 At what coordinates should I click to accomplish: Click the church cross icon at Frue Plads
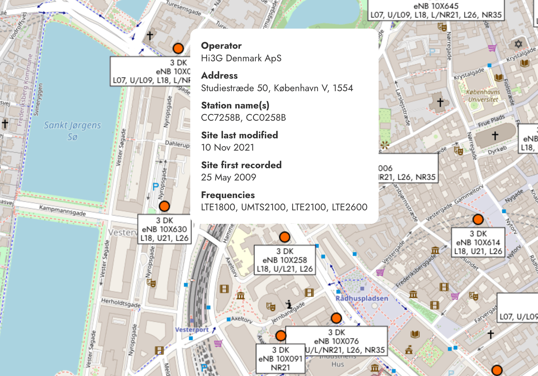(x=495, y=135)
